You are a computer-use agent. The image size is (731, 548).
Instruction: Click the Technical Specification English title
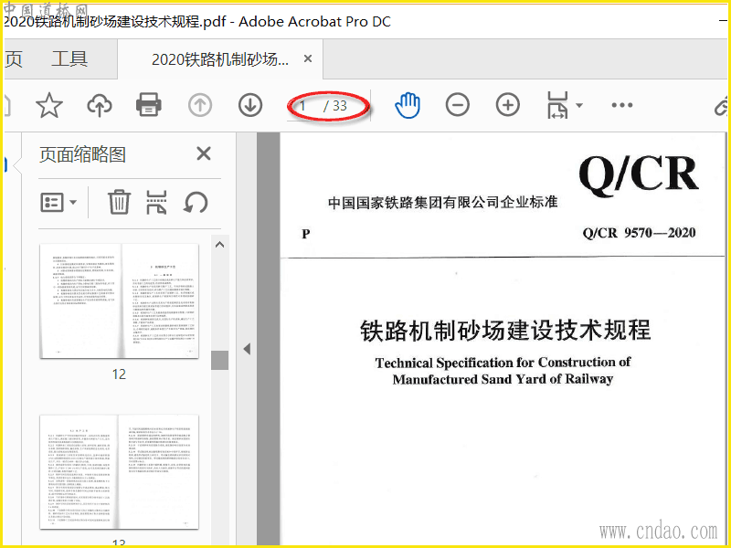[503, 371]
